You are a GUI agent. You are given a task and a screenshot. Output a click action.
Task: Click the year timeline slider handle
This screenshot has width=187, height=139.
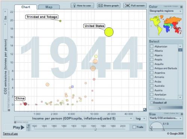click(95, 129)
